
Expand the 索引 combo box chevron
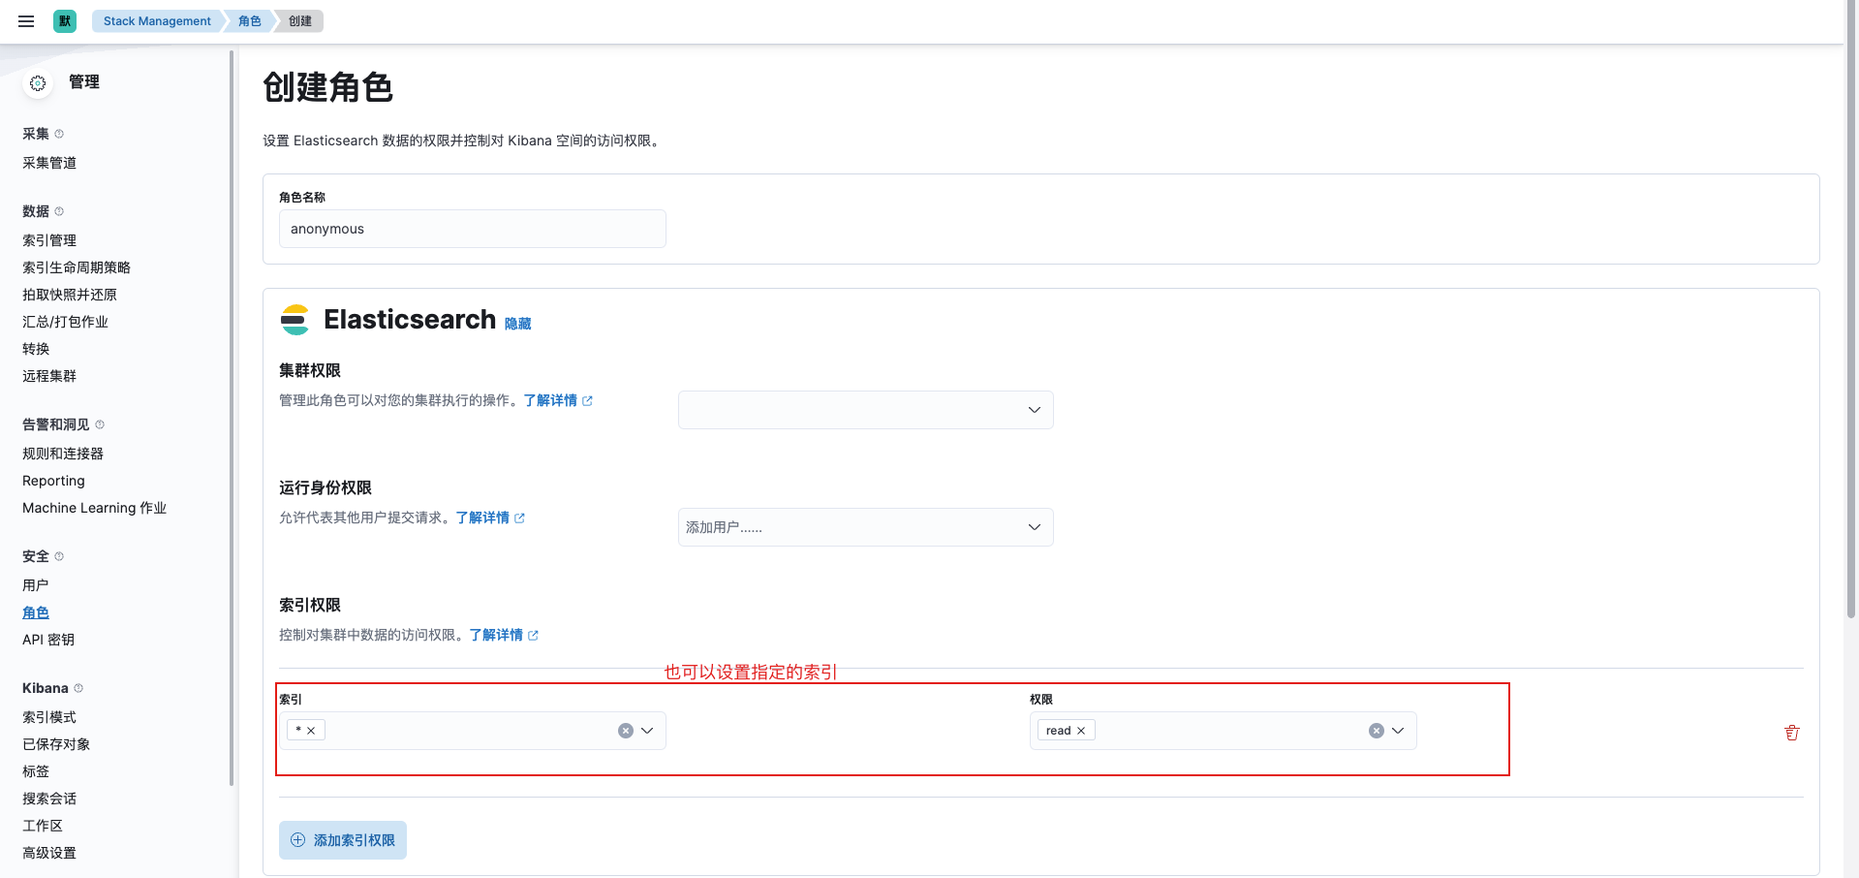pos(647,731)
